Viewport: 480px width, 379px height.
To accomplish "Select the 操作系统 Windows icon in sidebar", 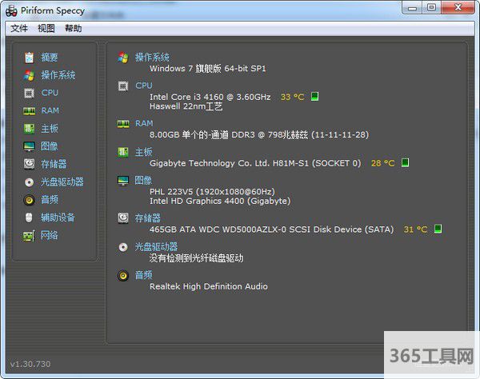I will (x=29, y=75).
